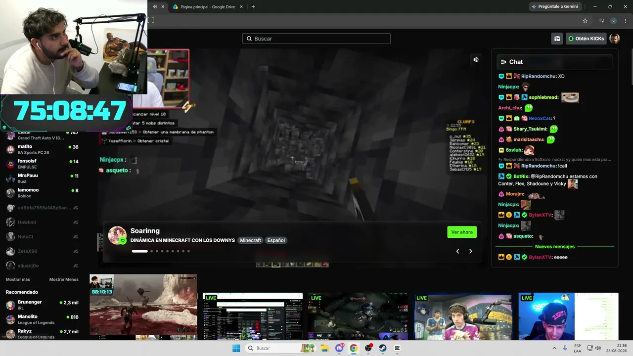The image size is (633, 356).
Task: Open matito's channel in the sidebar
Action: click(42, 149)
